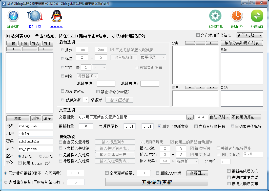269x191 pixels.
Task: Enable 图片本地化 checkbox
Action: point(63,91)
